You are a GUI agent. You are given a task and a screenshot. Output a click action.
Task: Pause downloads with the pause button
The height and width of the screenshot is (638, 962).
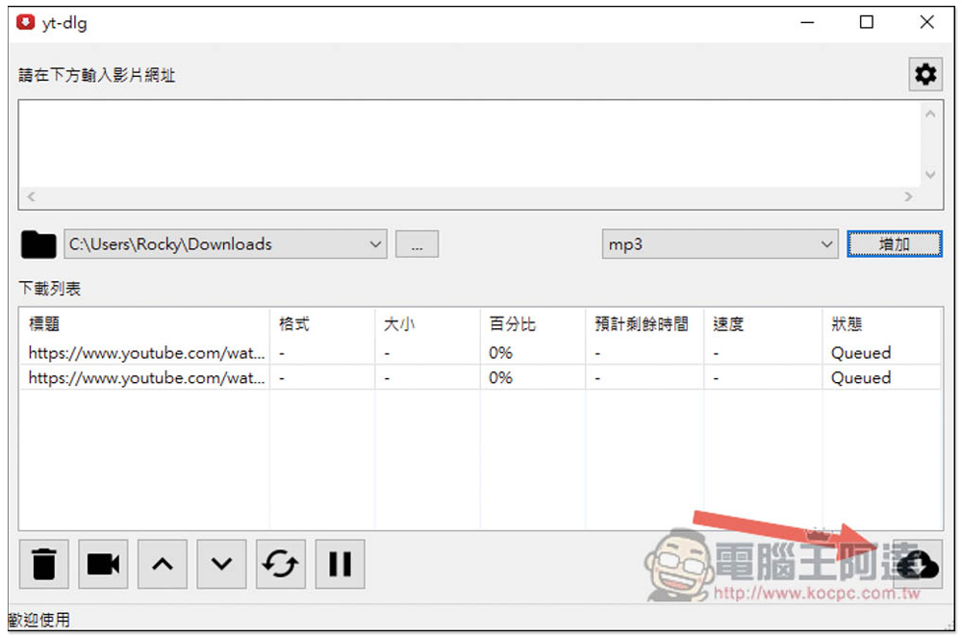coord(340,564)
